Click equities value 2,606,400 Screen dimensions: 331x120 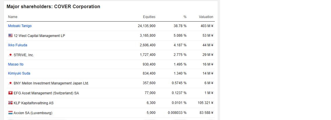148,45
